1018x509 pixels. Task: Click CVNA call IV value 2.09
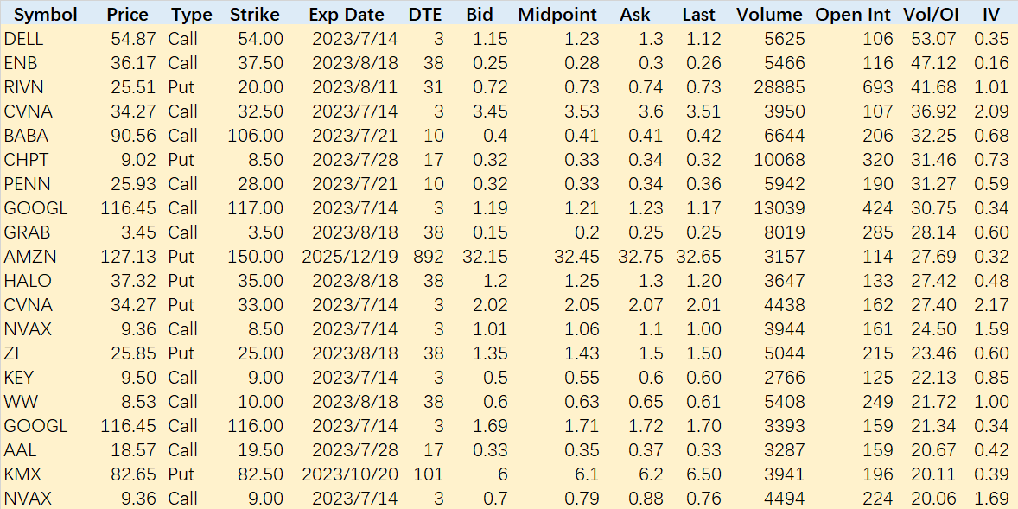[x=991, y=111]
